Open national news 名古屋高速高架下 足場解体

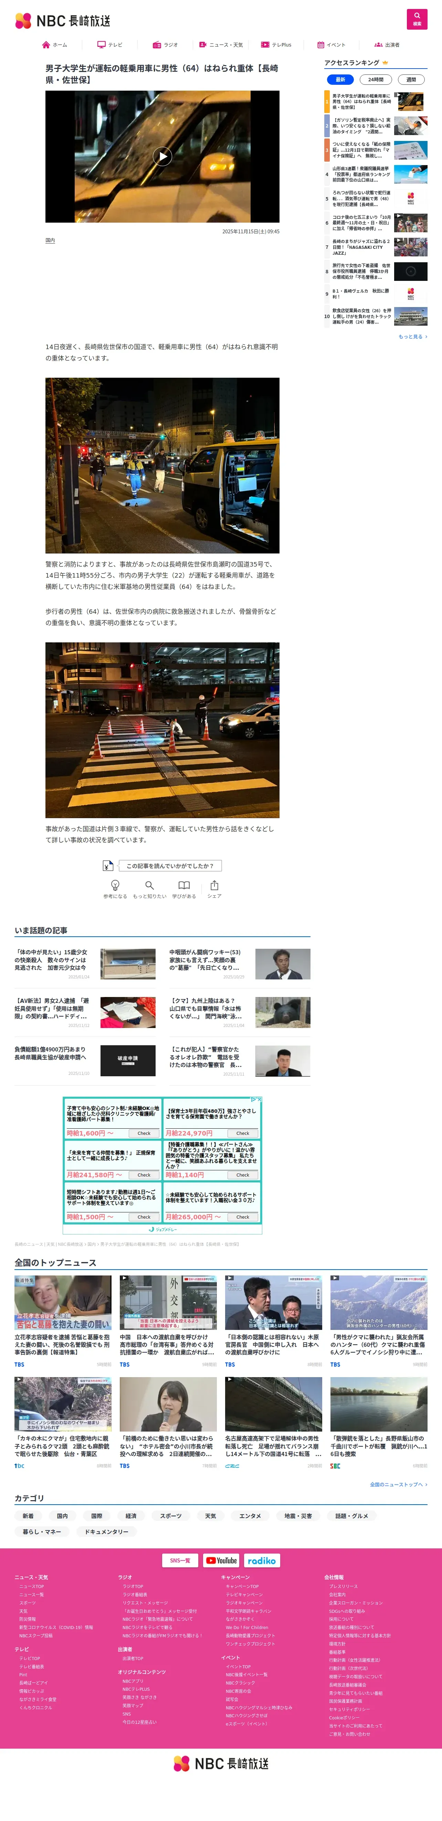[273, 1422]
